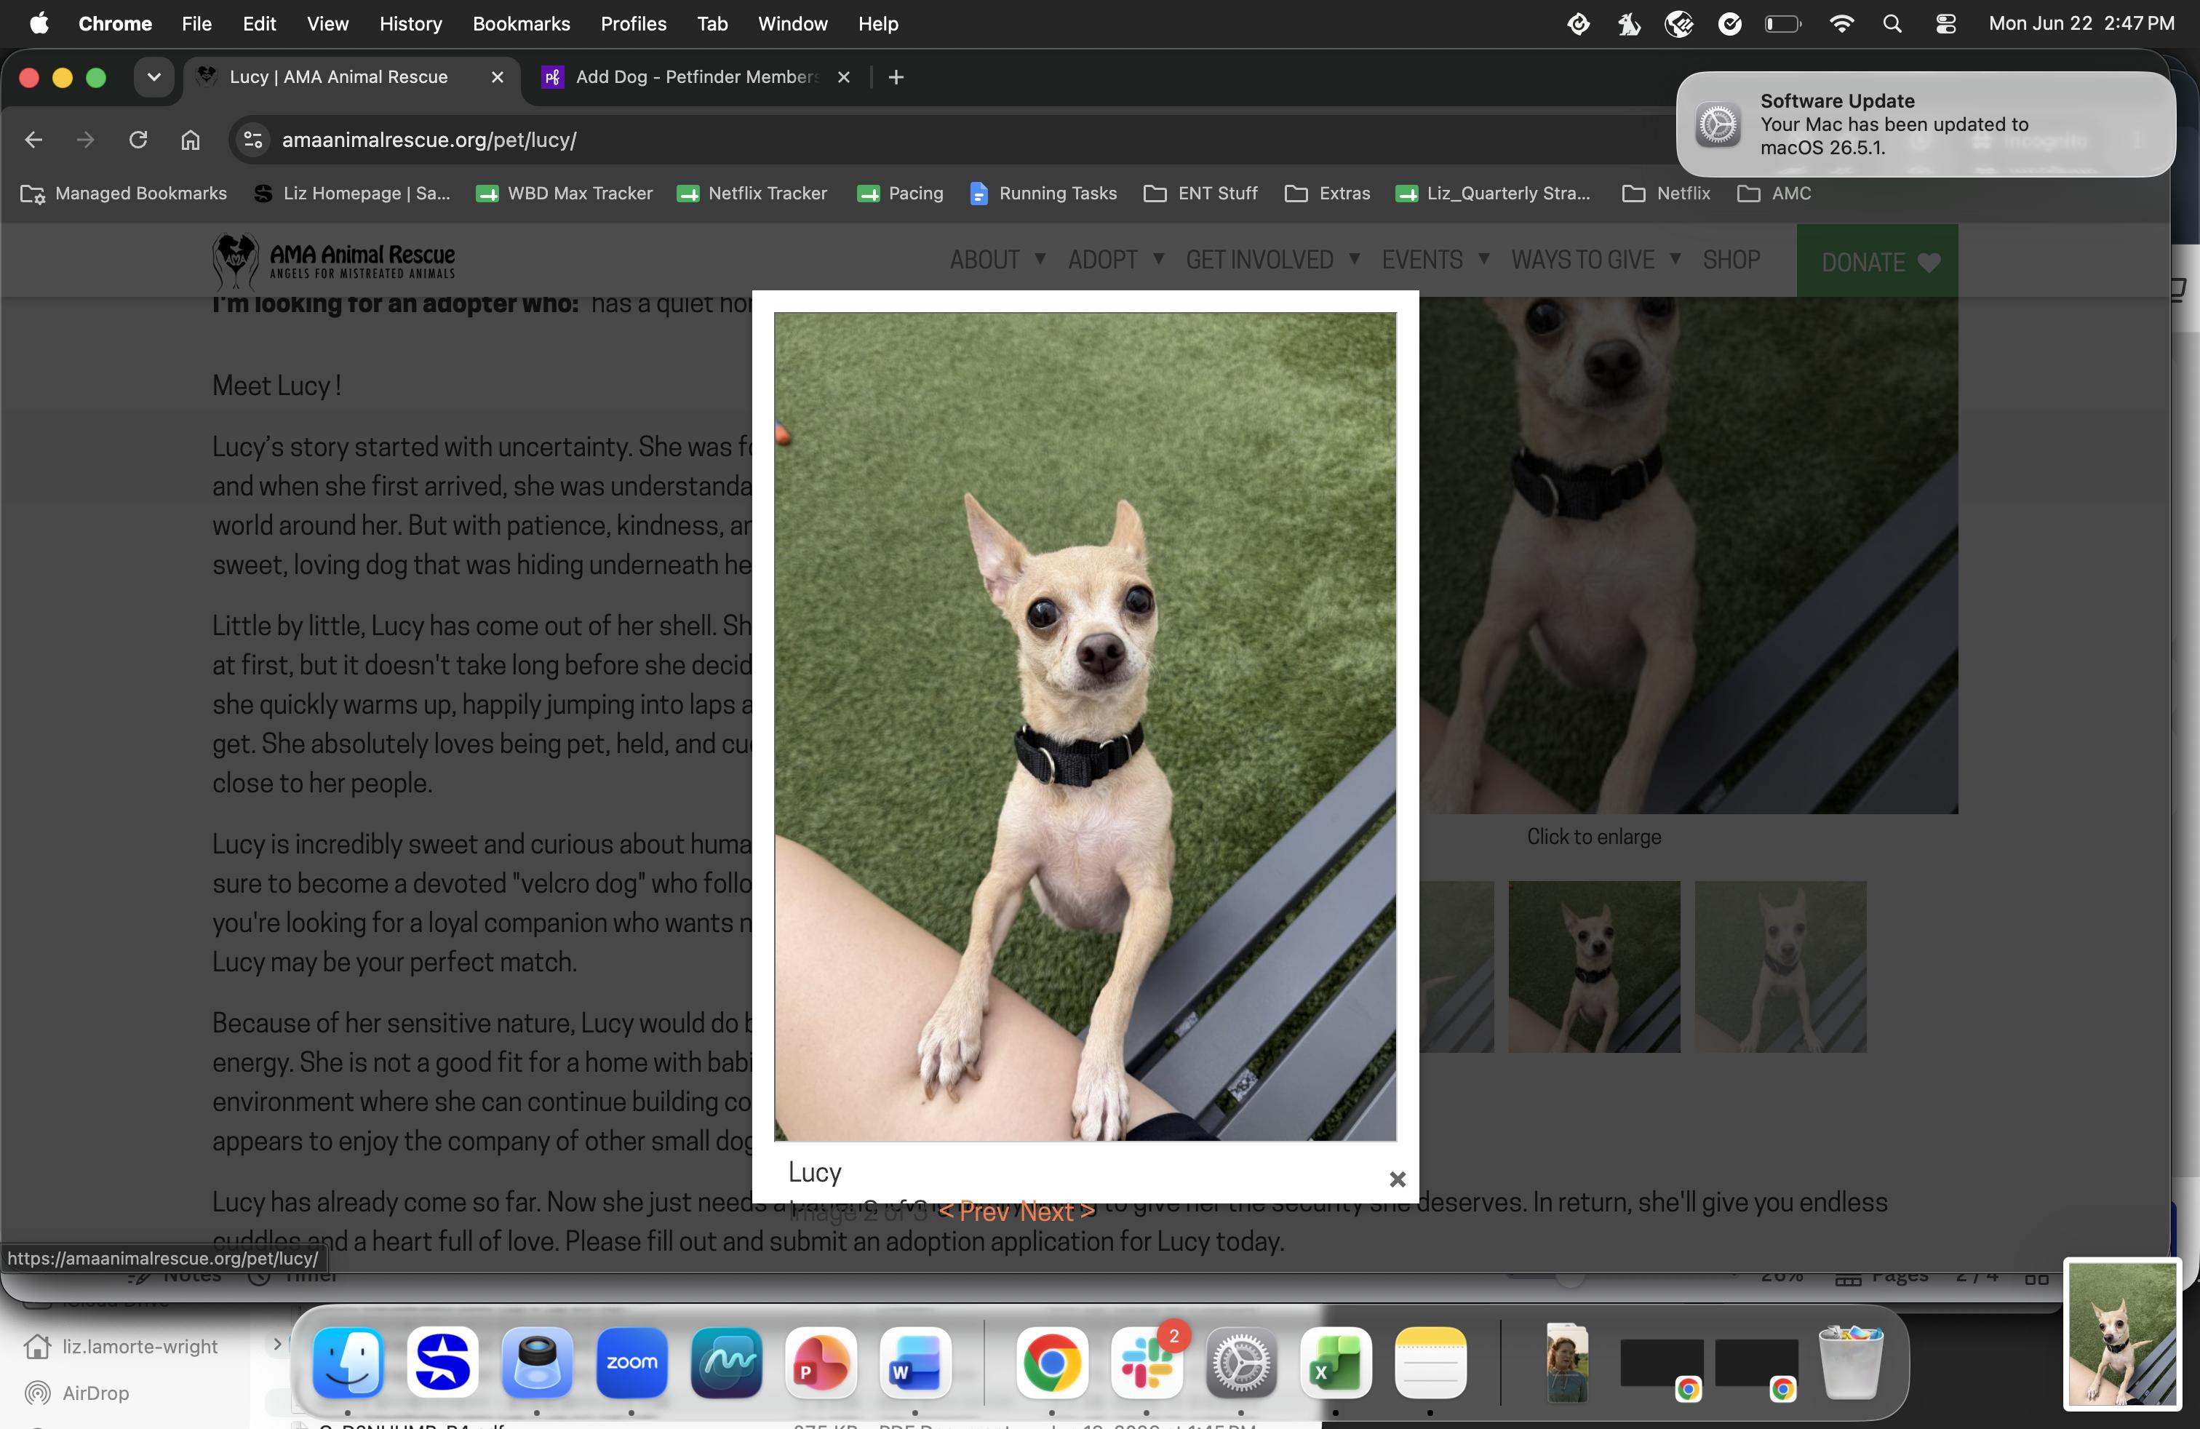Launch Zoom from the Dock
The height and width of the screenshot is (1429, 2200).
tap(631, 1363)
